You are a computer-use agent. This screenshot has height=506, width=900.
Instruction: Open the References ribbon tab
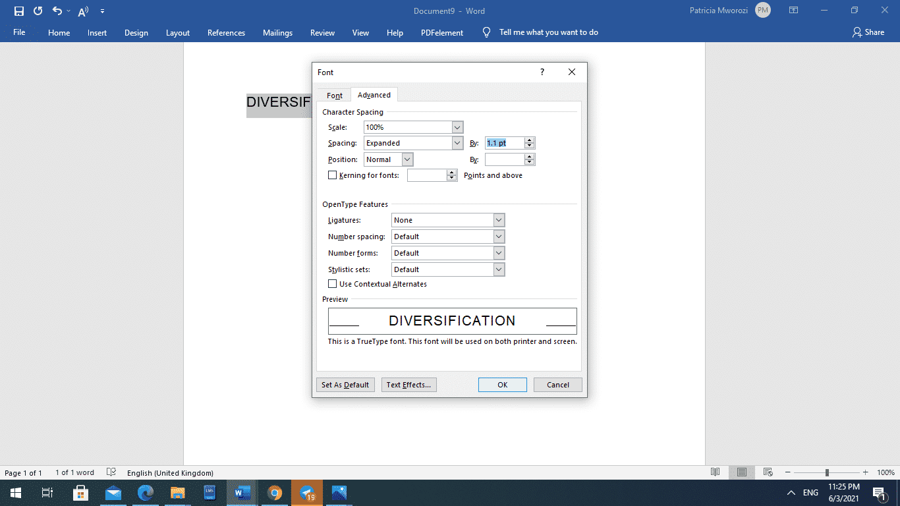point(226,32)
